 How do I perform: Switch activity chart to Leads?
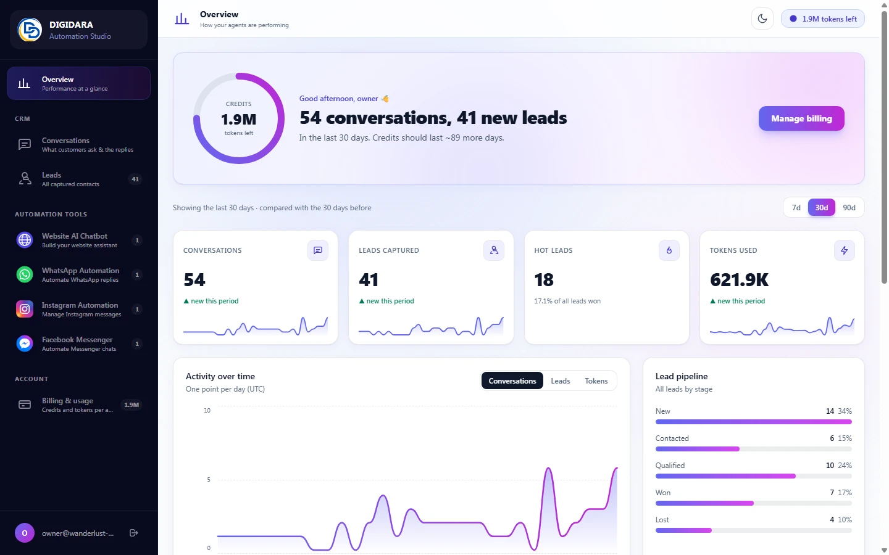(x=561, y=381)
